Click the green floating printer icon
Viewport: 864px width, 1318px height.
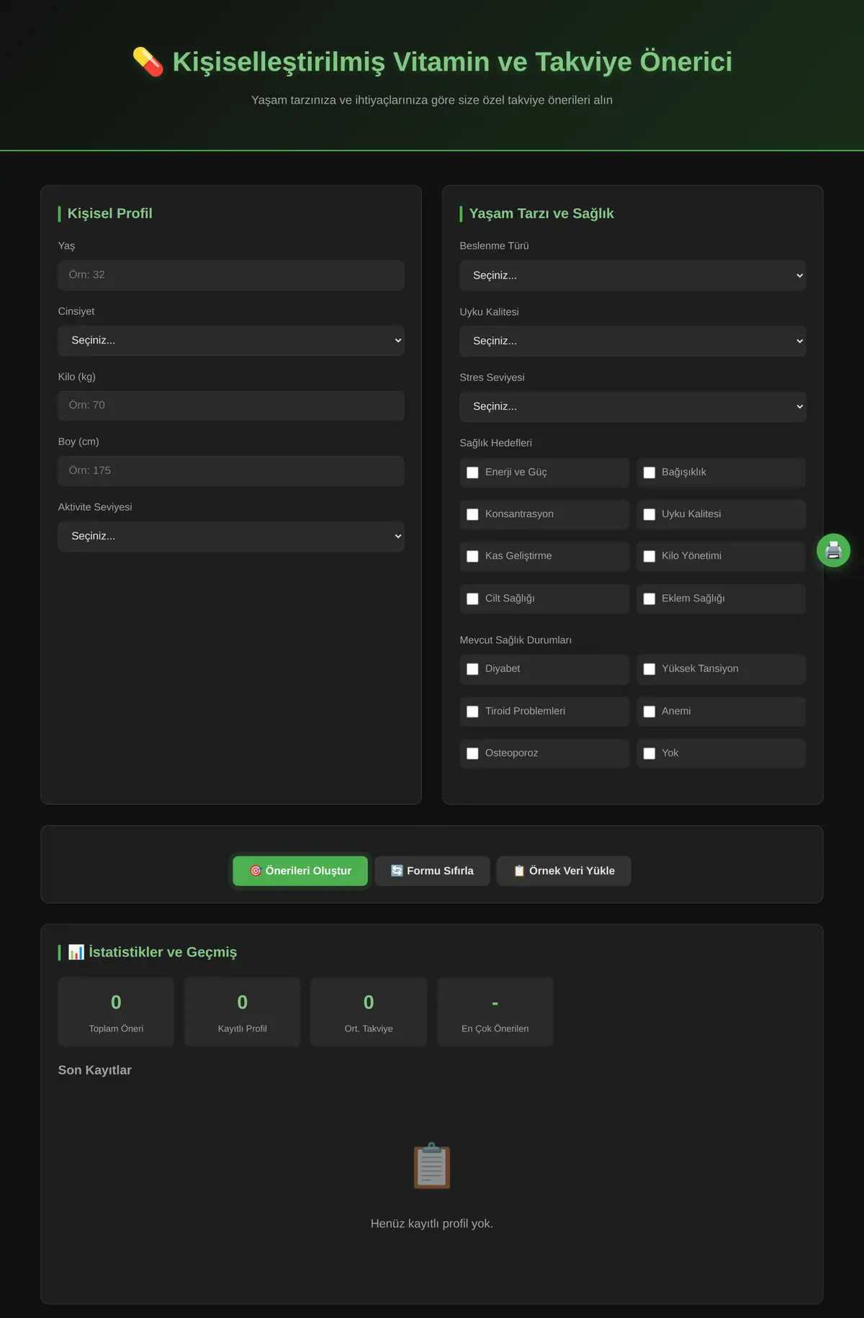click(x=833, y=550)
